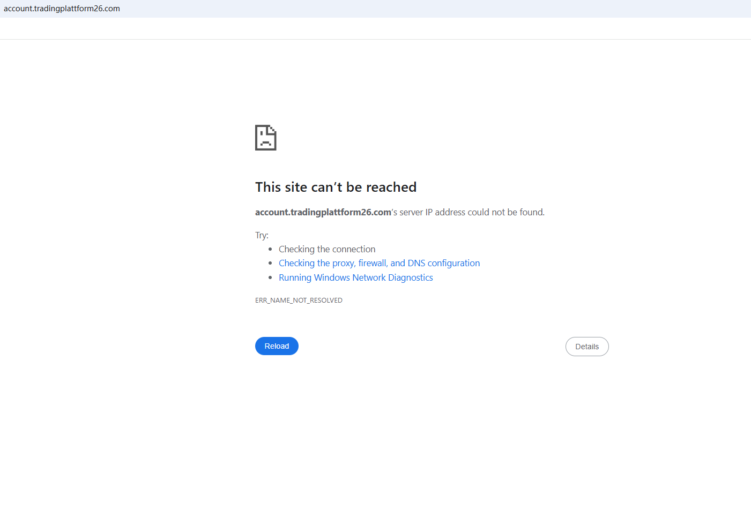Run Windows Network Diagnostics link
Screen dimensions: 751x526
pos(356,277)
